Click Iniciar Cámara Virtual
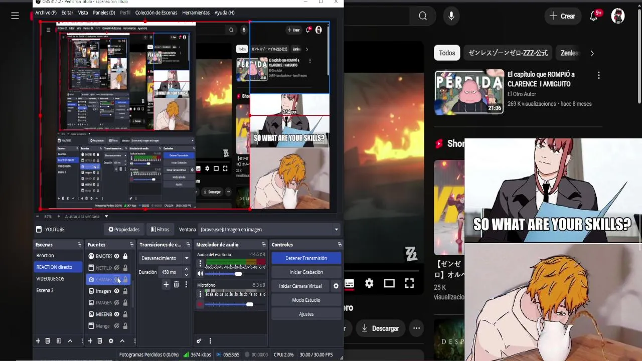This screenshot has width=642, height=361. [300, 286]
